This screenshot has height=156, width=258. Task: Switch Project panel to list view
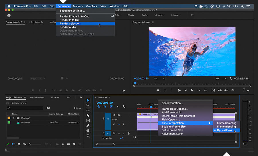pos(13,144)
